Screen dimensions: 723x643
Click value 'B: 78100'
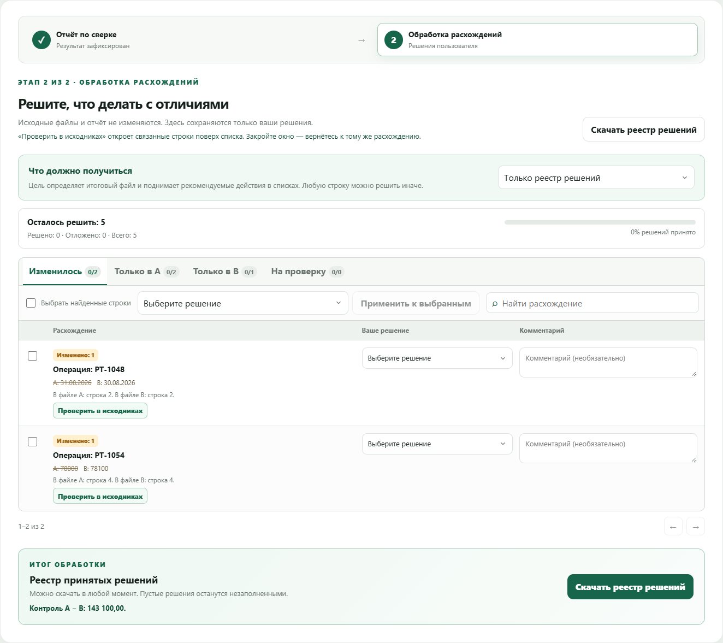tap(96, 469)
